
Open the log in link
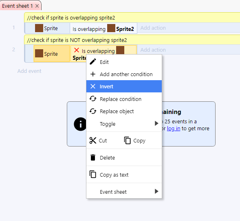[174, 129]
